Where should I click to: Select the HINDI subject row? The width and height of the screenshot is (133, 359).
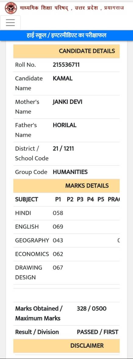(66, 213)
